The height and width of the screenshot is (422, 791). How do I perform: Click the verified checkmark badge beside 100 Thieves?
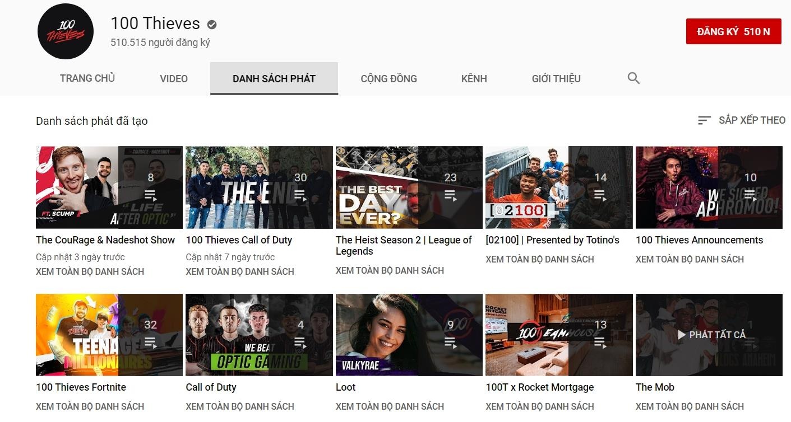pos(212,25)
